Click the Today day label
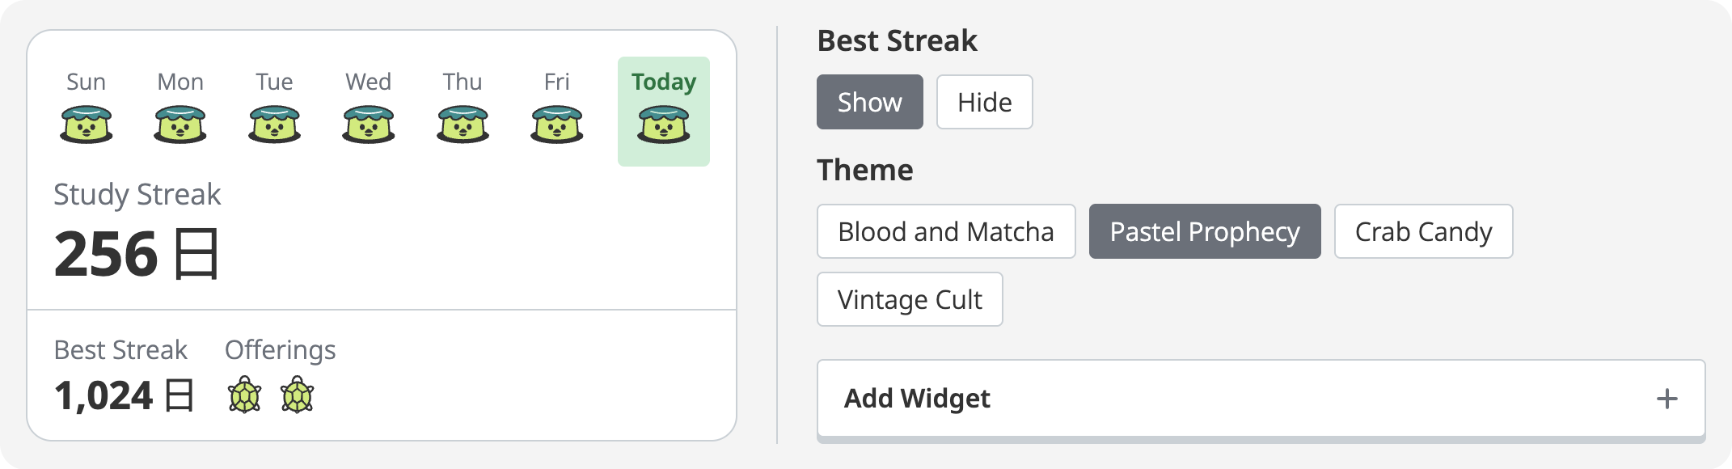1732x469 pixels. [x=664, y=82]
